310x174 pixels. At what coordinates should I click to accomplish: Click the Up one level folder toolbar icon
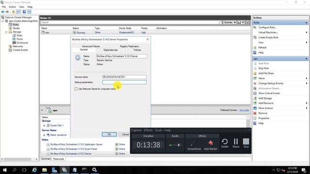[x=14, y=12]
